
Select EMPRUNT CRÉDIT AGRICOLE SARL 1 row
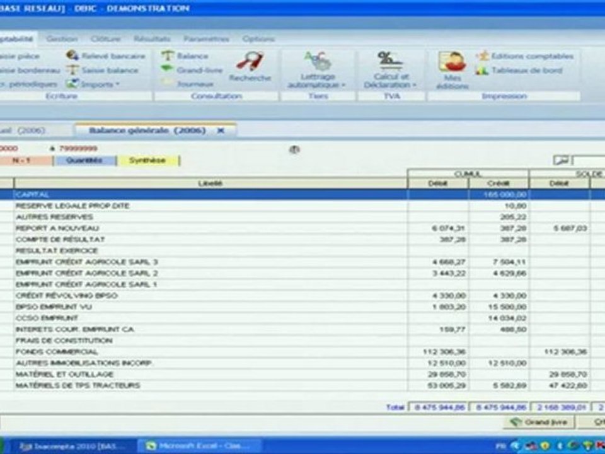tap(302, 284)
